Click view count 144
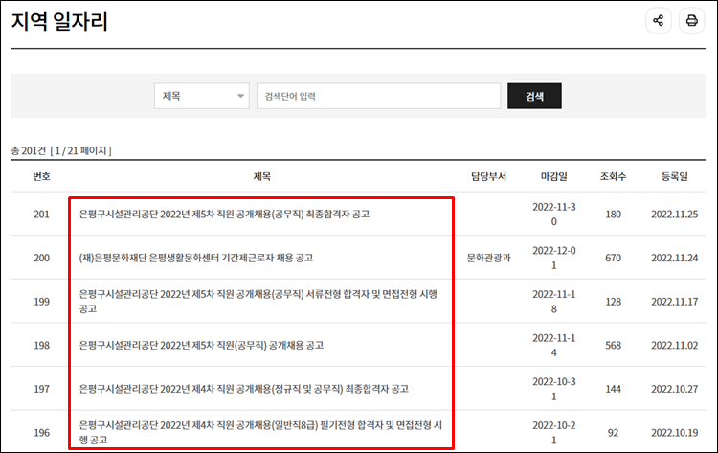This screenshot has height=453, width=718. (x=613, y=389)
